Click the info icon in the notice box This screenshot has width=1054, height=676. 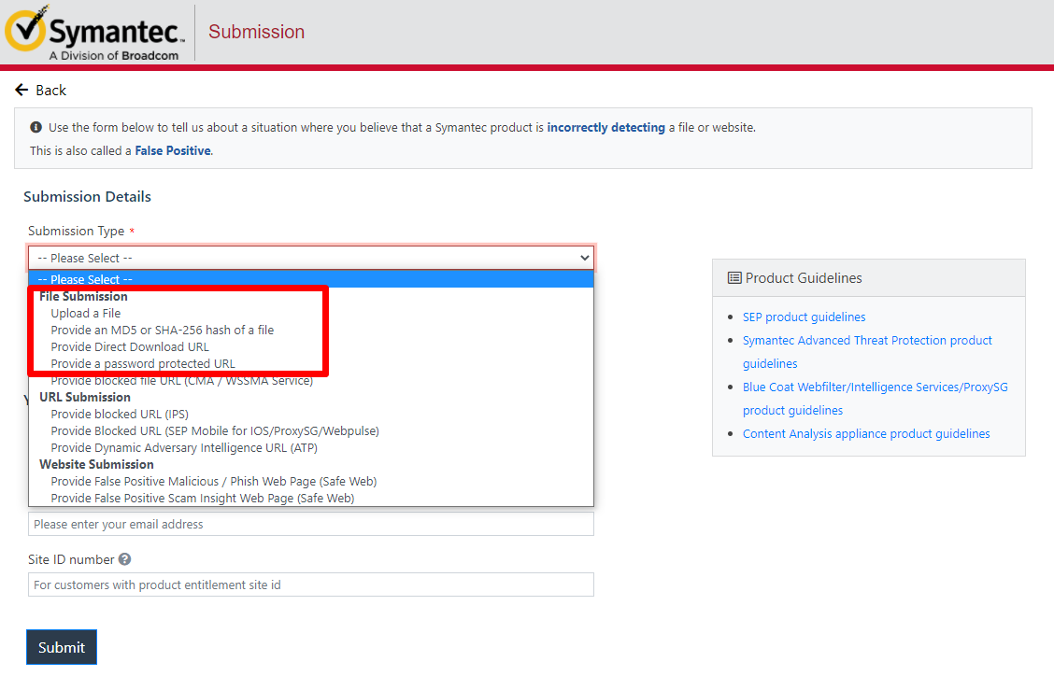[36, 127]
